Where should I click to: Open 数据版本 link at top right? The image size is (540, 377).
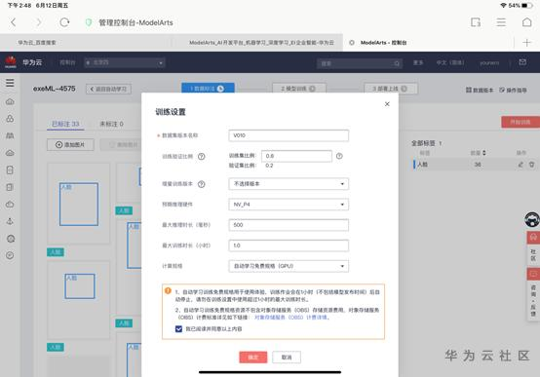[480, 91]
